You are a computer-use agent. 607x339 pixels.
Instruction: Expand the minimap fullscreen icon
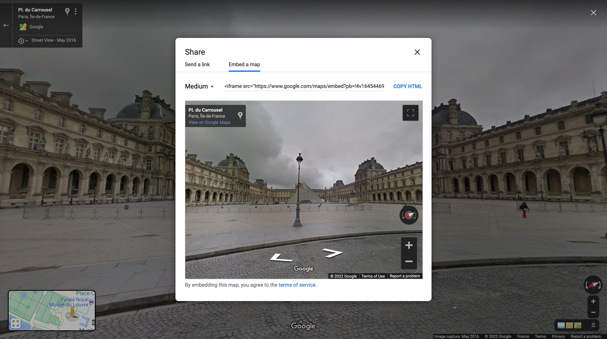pos(15,323)
